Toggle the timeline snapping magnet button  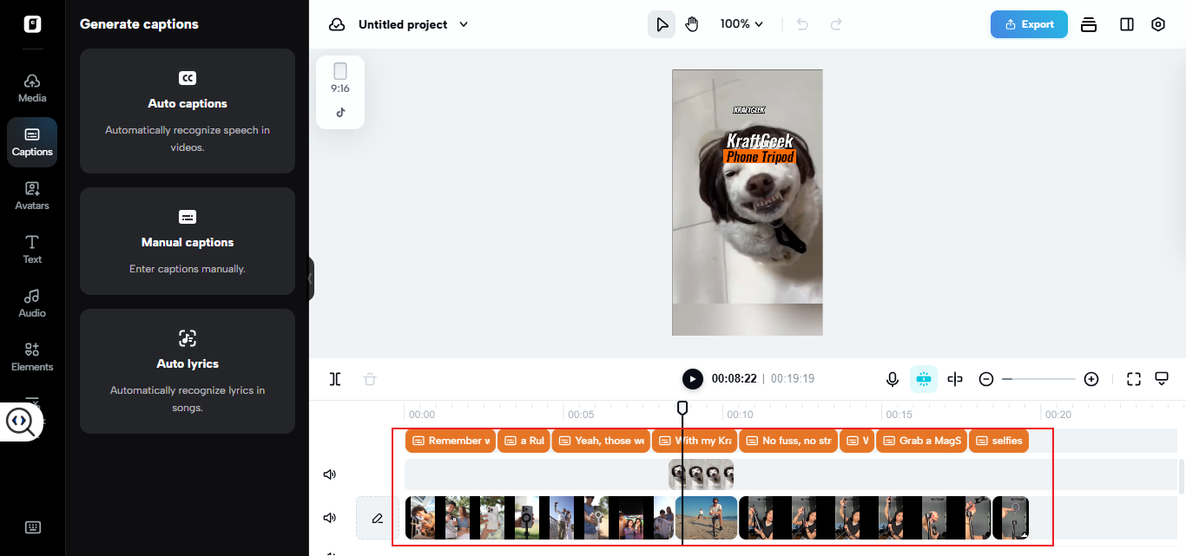pos(923,379)
